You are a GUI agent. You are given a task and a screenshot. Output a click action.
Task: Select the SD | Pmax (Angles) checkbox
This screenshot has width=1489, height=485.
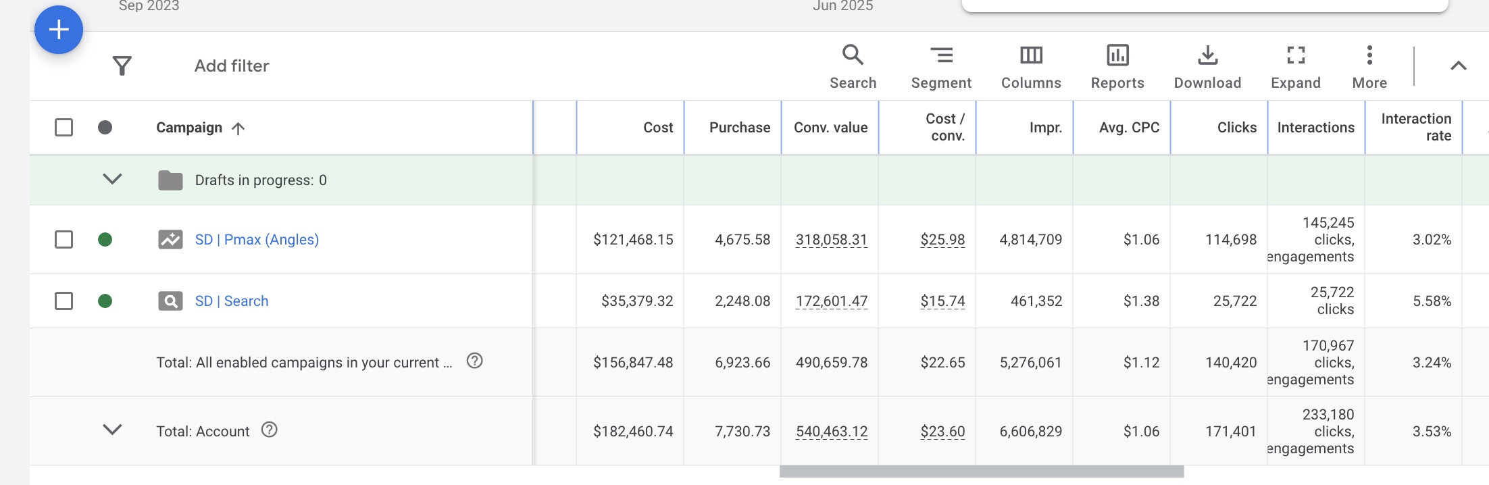pos(64,240)
